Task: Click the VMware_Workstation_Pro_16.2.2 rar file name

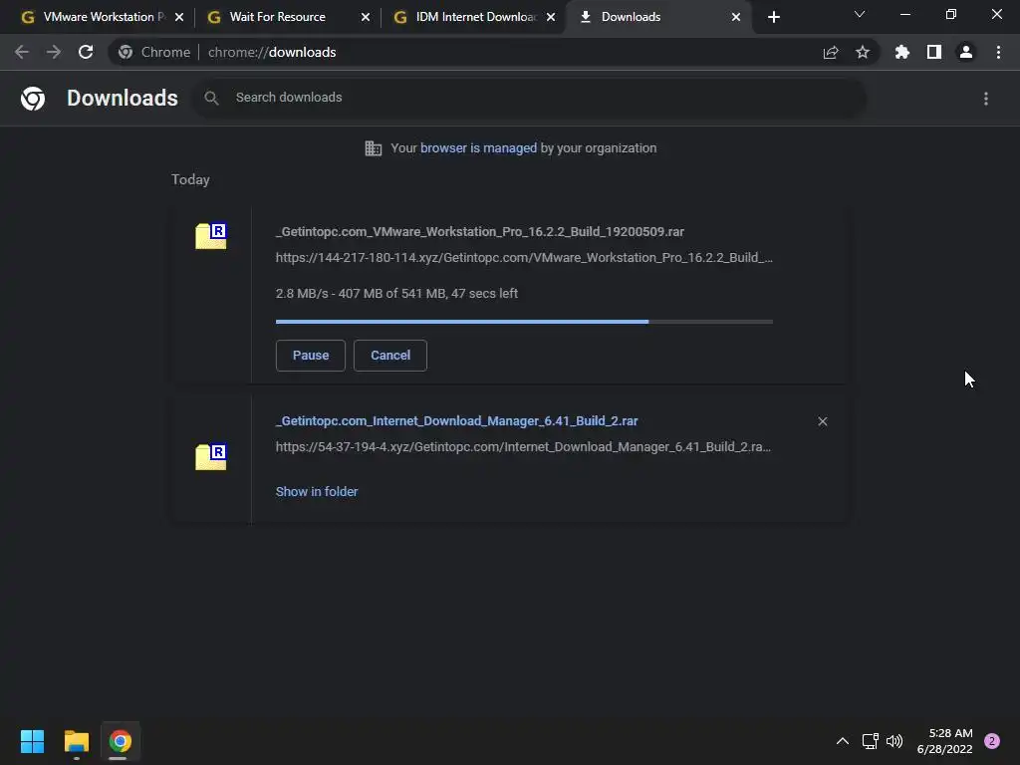Action: point(480,231)
